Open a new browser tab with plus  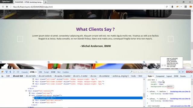click(x=46, y=2)
